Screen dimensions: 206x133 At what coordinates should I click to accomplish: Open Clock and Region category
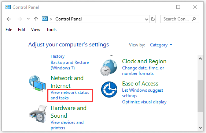(x=144, y=61)
